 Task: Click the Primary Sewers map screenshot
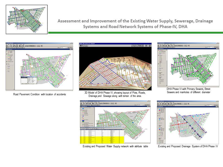(x=188, y=65)
